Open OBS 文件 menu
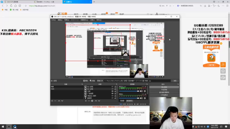 tap(53, 20)
